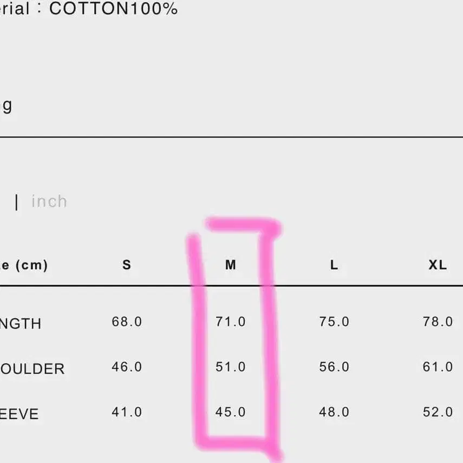Select the M length value 71.0

[231, 322]
